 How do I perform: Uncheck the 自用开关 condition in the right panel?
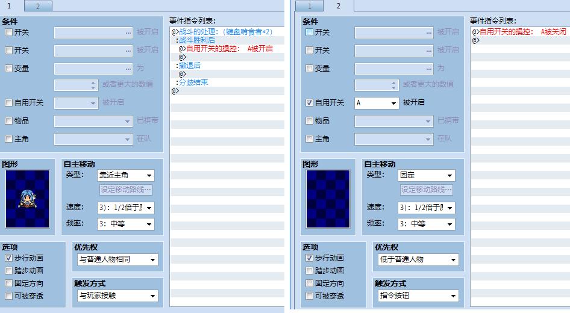point(309,103)
